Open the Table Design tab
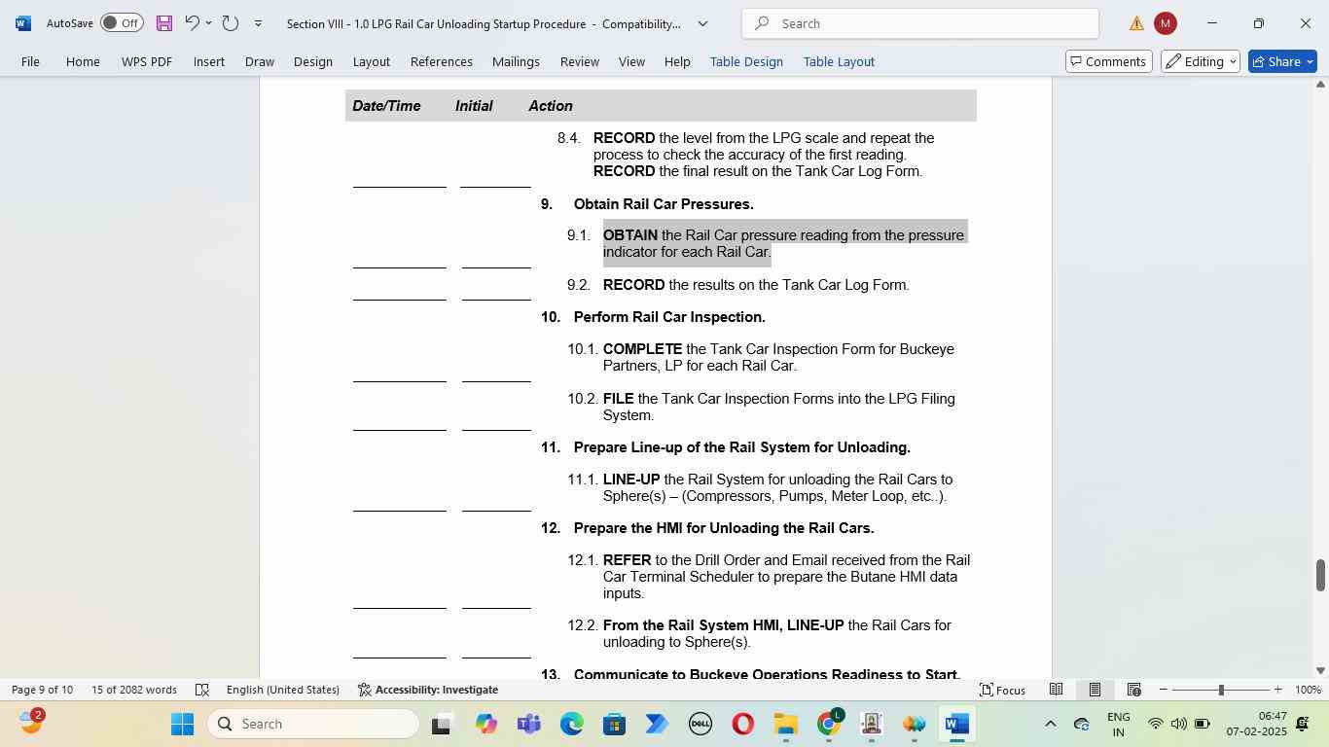Viewport: 1329px width, 747px height. [746, 61]
